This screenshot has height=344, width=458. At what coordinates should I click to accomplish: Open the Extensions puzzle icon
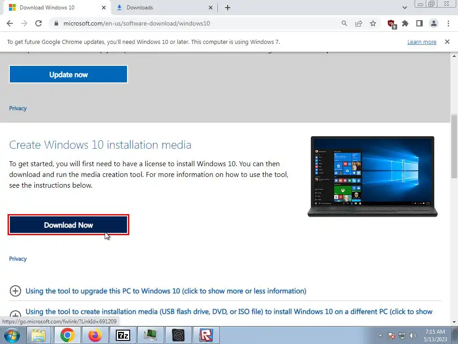405,23
